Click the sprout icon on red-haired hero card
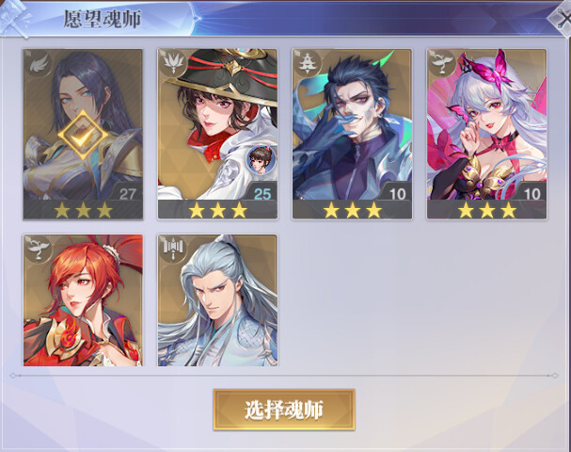Viewport: 571px width, 452px height. [x=39, y=250]
